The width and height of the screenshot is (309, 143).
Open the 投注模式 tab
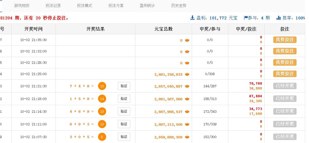[84, 6]
